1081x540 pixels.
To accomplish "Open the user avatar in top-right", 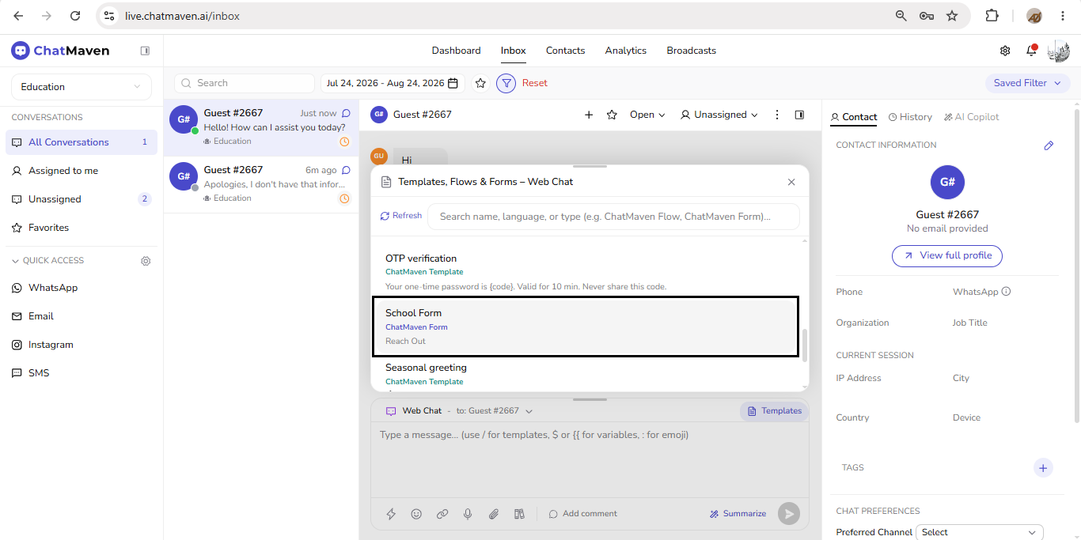I will click(1058, 51).
